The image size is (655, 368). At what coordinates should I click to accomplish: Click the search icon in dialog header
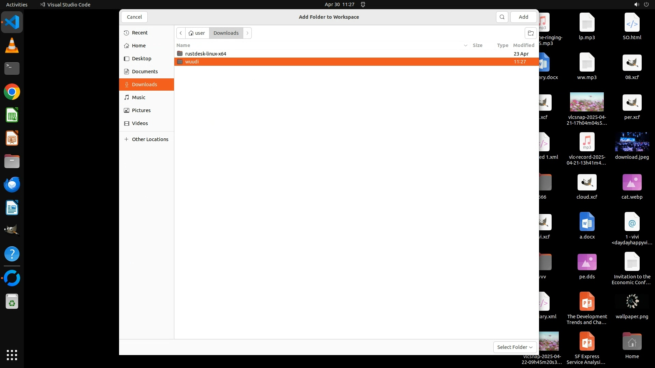pyautogui.click(x=502, y=17)
